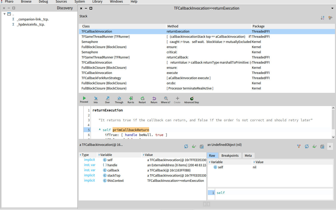Open the Meta tab
Screen dimensions: 336x210
248,155
